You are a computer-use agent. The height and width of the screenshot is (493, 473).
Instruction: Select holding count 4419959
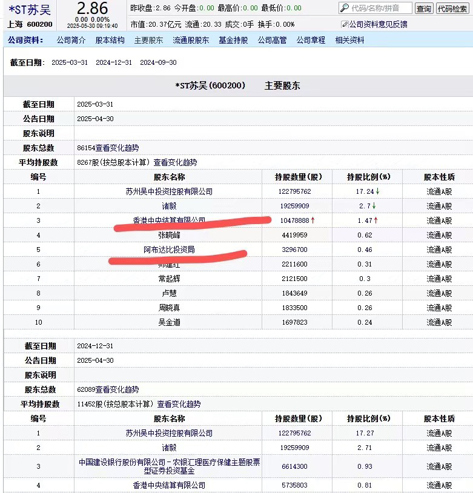[295, 235]
